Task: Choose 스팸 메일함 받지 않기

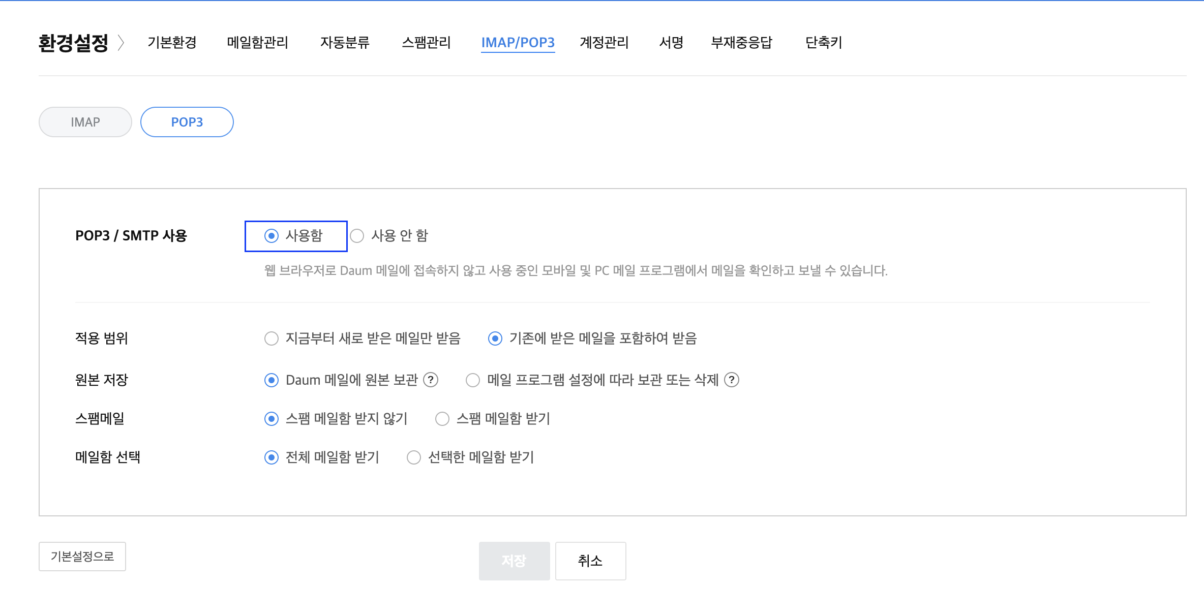Action: pos(272,419)
